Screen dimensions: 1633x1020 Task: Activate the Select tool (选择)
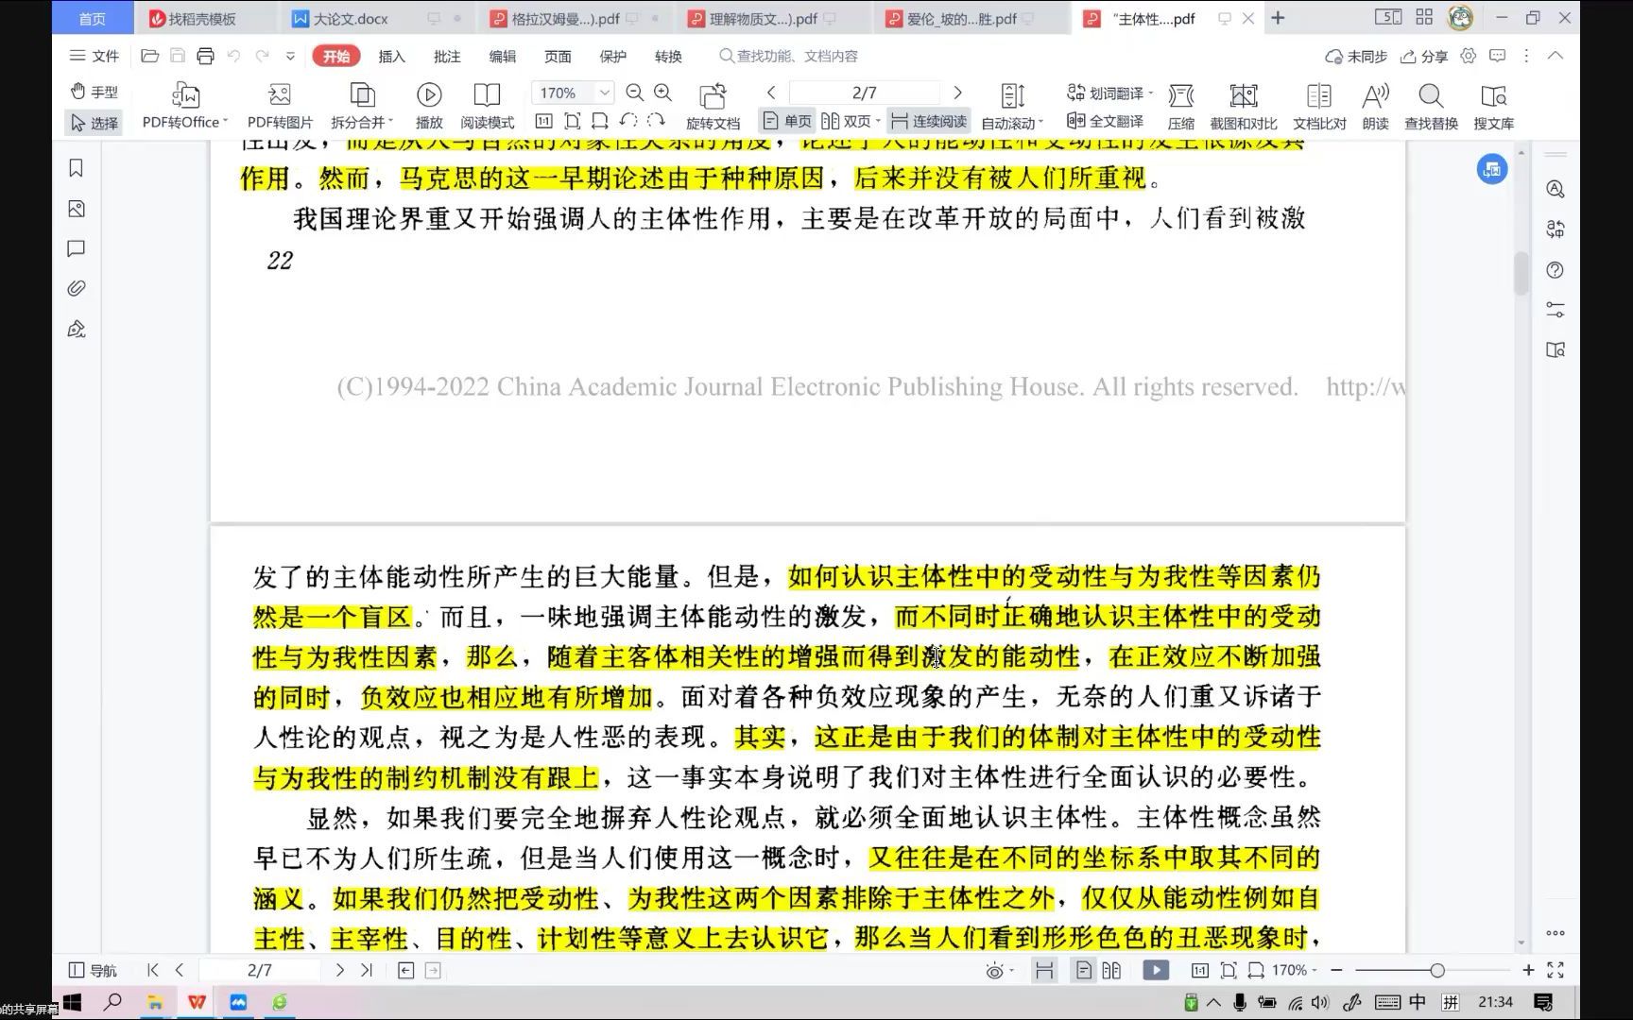(x=95, y=123)
